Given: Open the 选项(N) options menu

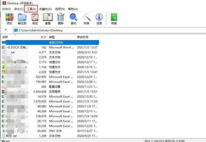Looking at the screenshot, I should coord(60,9).
